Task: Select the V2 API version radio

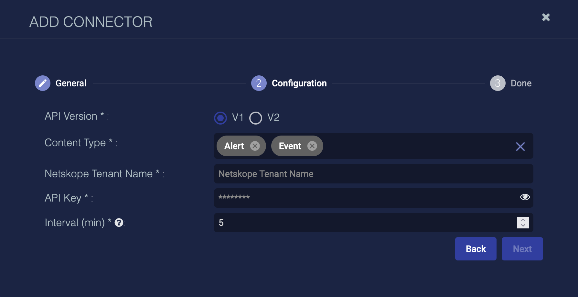Action: coord(256,118)
